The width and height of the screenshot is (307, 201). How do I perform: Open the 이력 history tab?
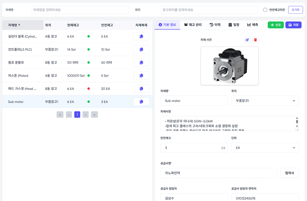215,25
